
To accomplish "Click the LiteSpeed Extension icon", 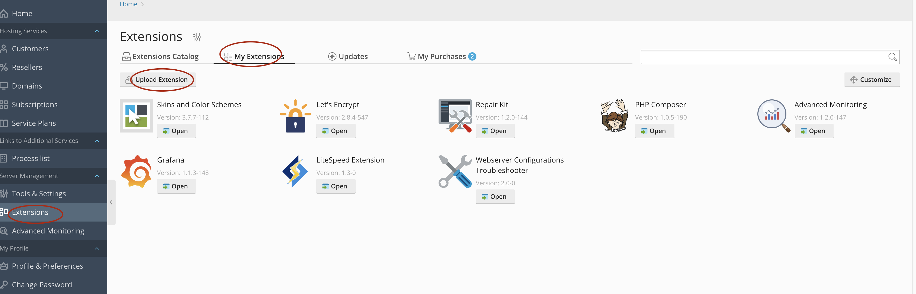I will click(295, 172).
